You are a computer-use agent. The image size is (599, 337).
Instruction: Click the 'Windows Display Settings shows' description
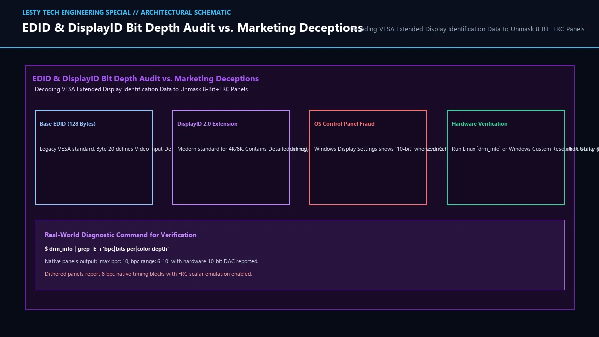[380, 149]
